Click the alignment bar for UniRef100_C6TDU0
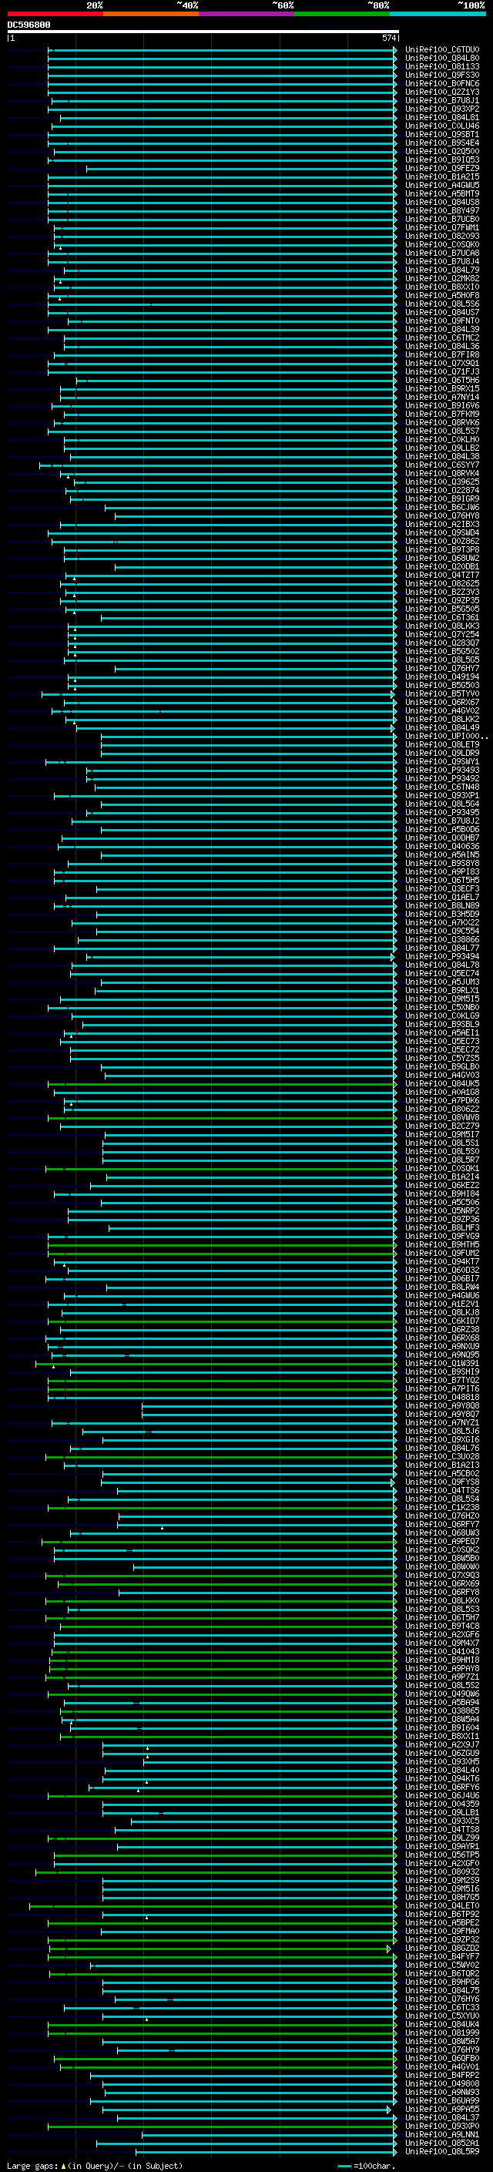Screen dimensions: 493x2172 [x=223, y=50]
